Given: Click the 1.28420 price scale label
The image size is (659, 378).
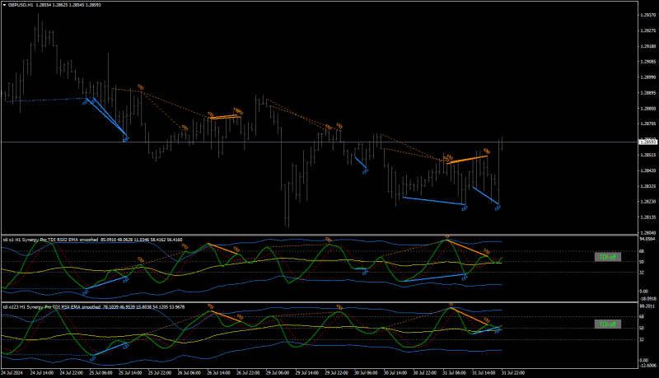Looking at the screenshot, I should tap(647, 170).
